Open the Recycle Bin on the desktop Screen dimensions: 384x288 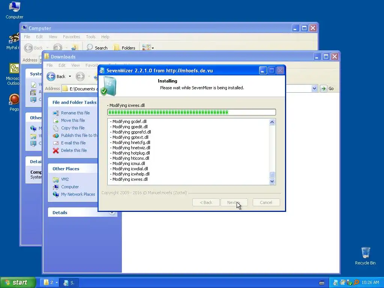click(365, 256)
